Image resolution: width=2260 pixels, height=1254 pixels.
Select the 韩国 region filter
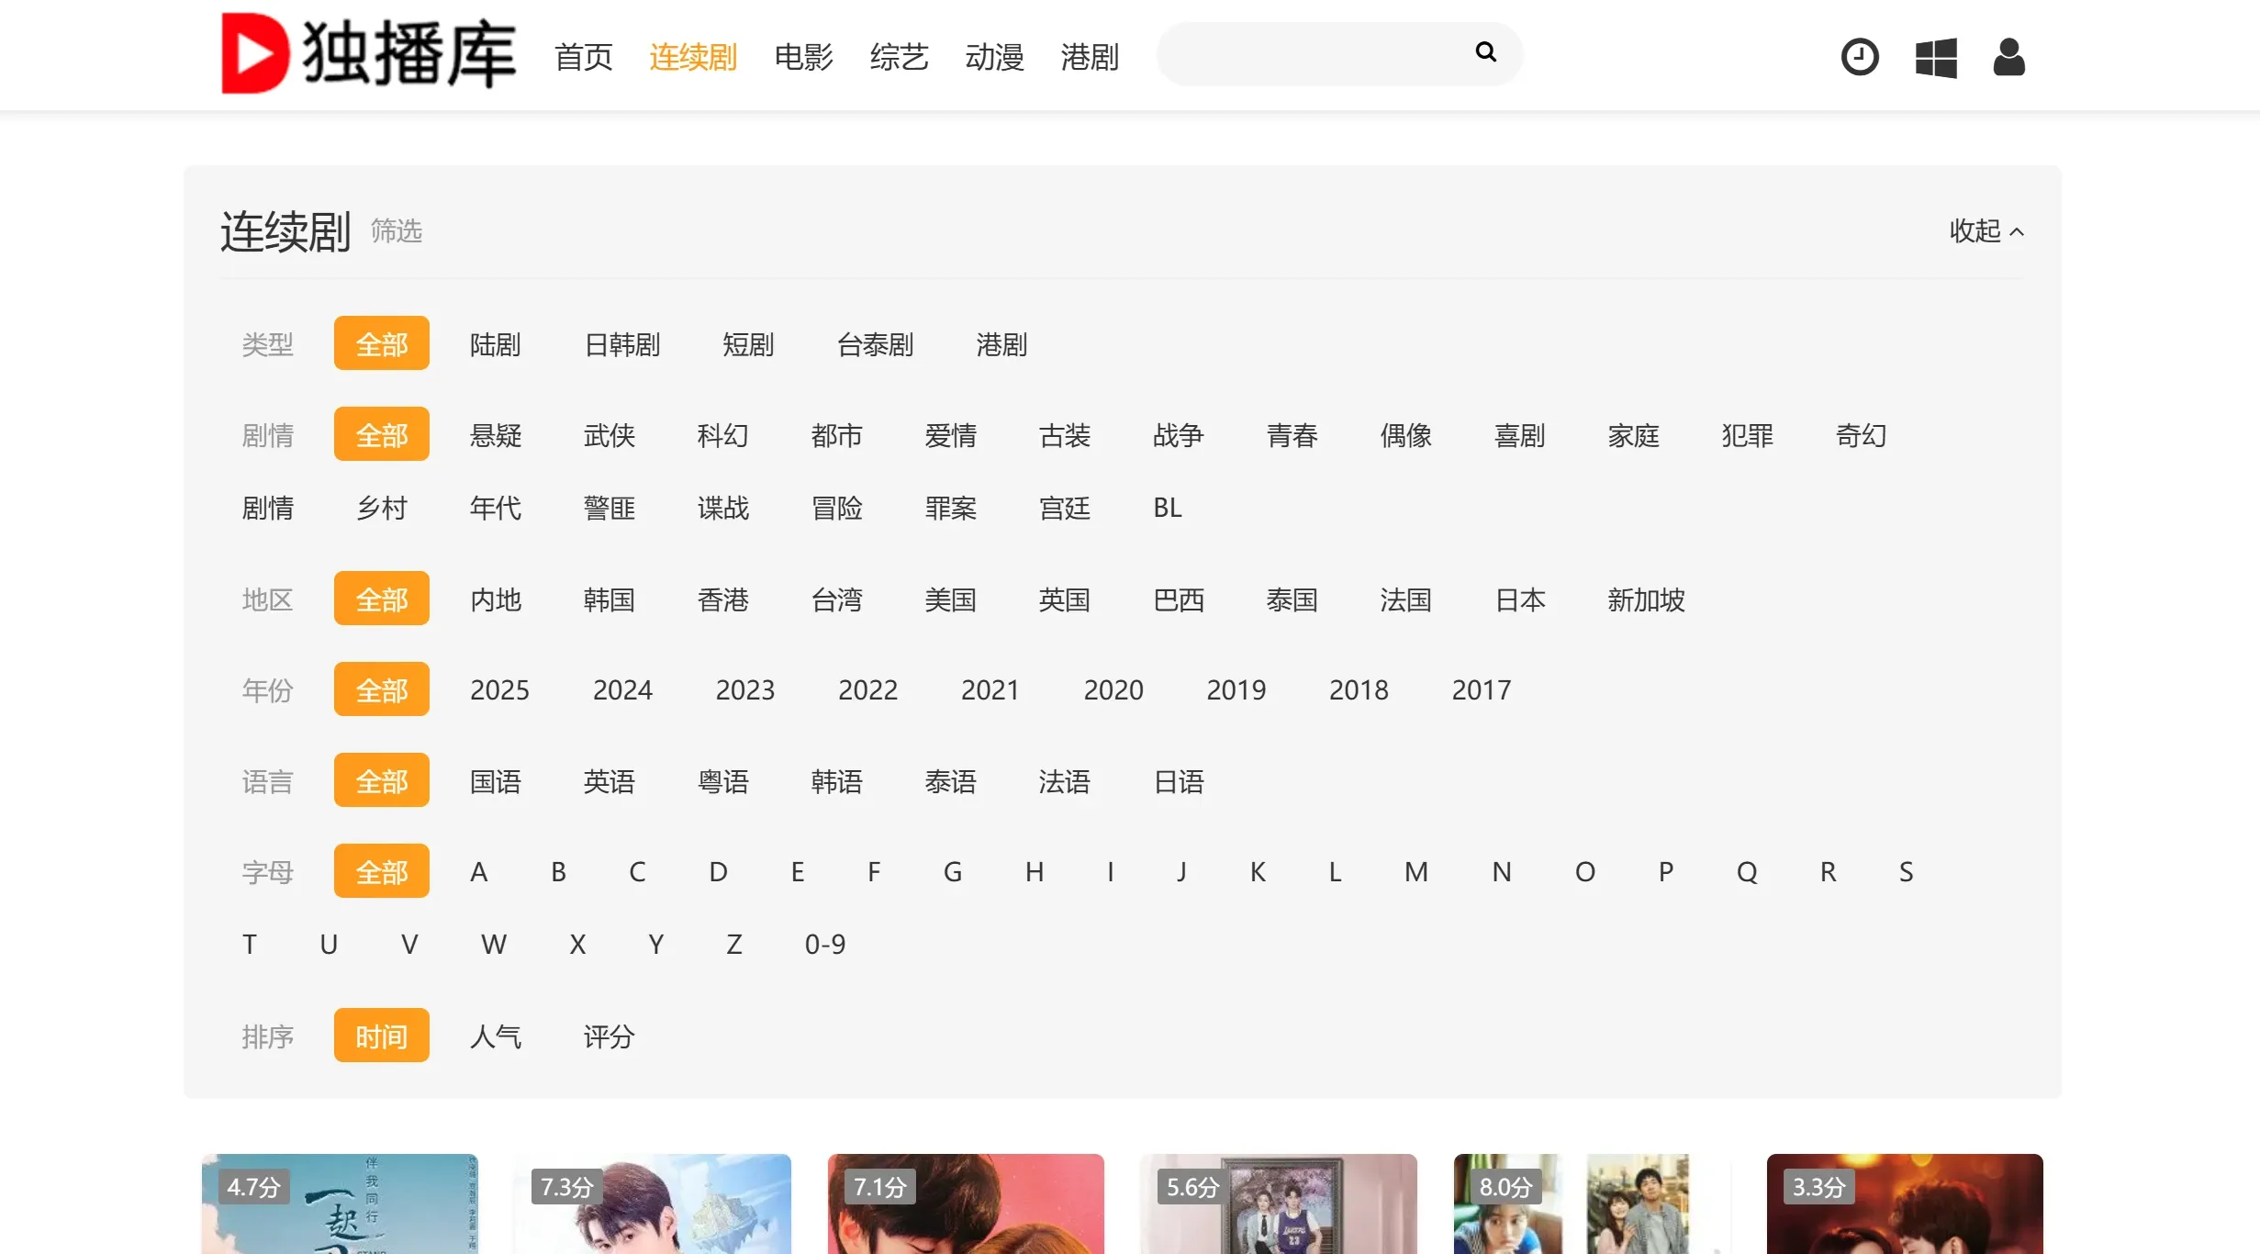tap(610, 599)
